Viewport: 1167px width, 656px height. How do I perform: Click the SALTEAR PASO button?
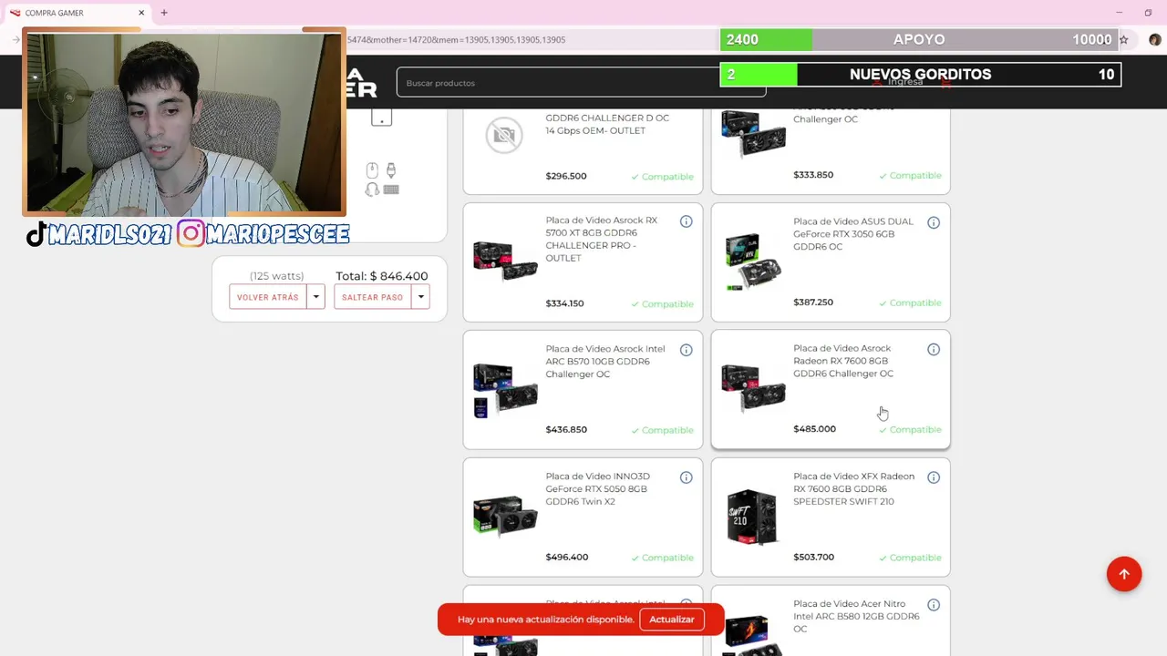point(372,297)
